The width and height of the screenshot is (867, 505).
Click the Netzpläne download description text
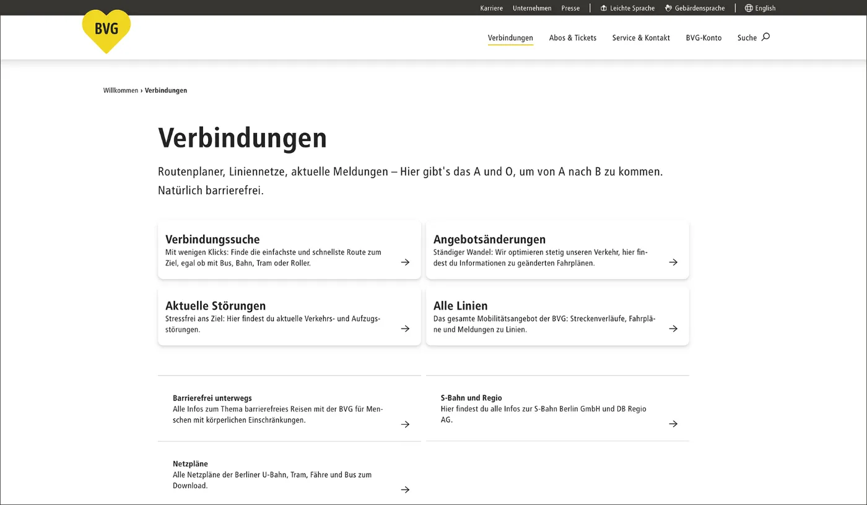click(272, 480)
